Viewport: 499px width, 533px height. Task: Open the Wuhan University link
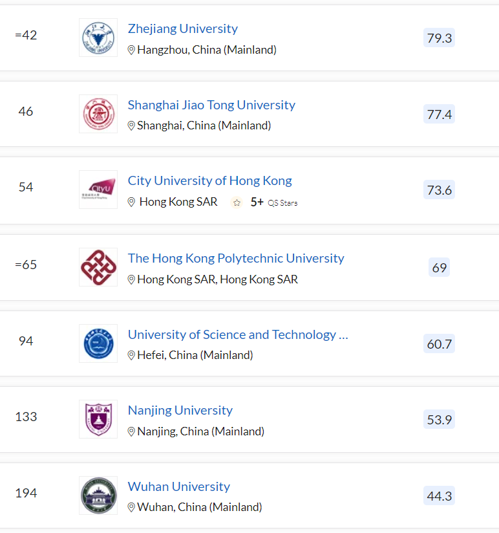[178, 486]
